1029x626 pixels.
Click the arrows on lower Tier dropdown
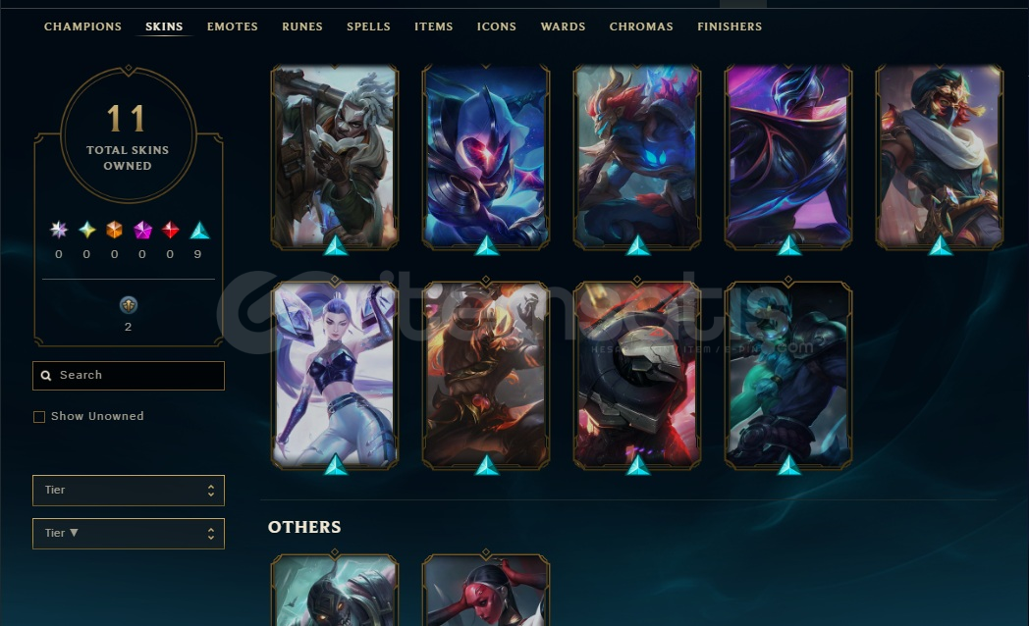(211, 534)
